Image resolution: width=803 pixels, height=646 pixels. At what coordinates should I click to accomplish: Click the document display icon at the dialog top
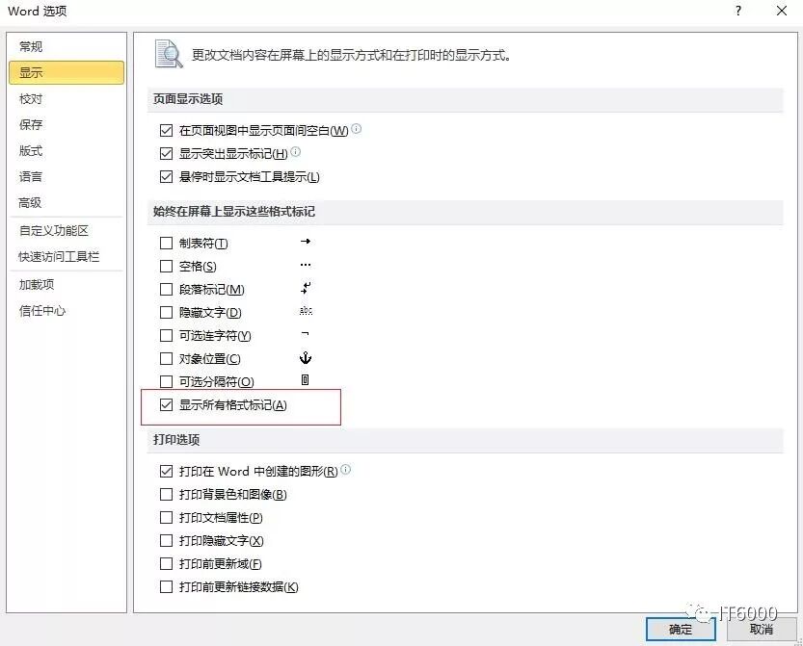coord(168,54)
